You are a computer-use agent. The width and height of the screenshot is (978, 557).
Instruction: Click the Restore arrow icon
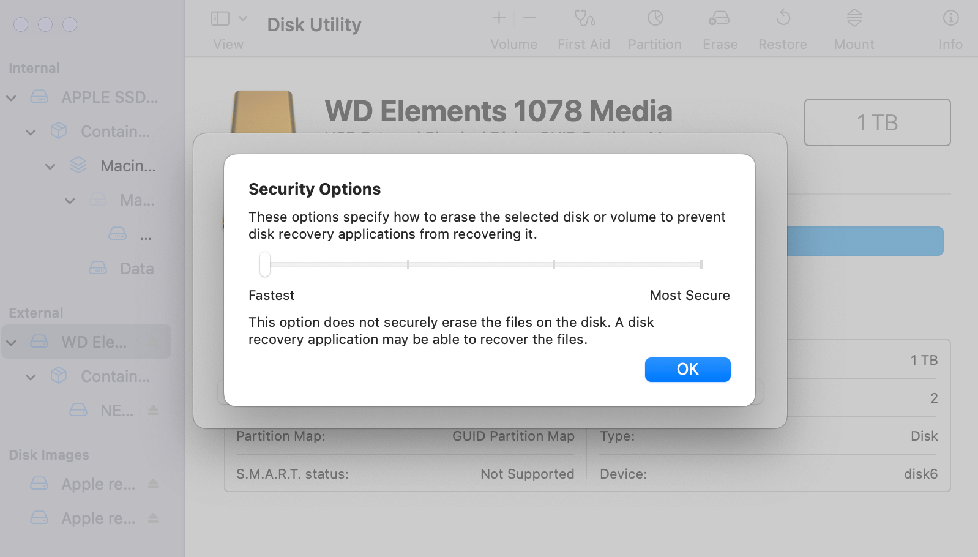click(783, 18)
